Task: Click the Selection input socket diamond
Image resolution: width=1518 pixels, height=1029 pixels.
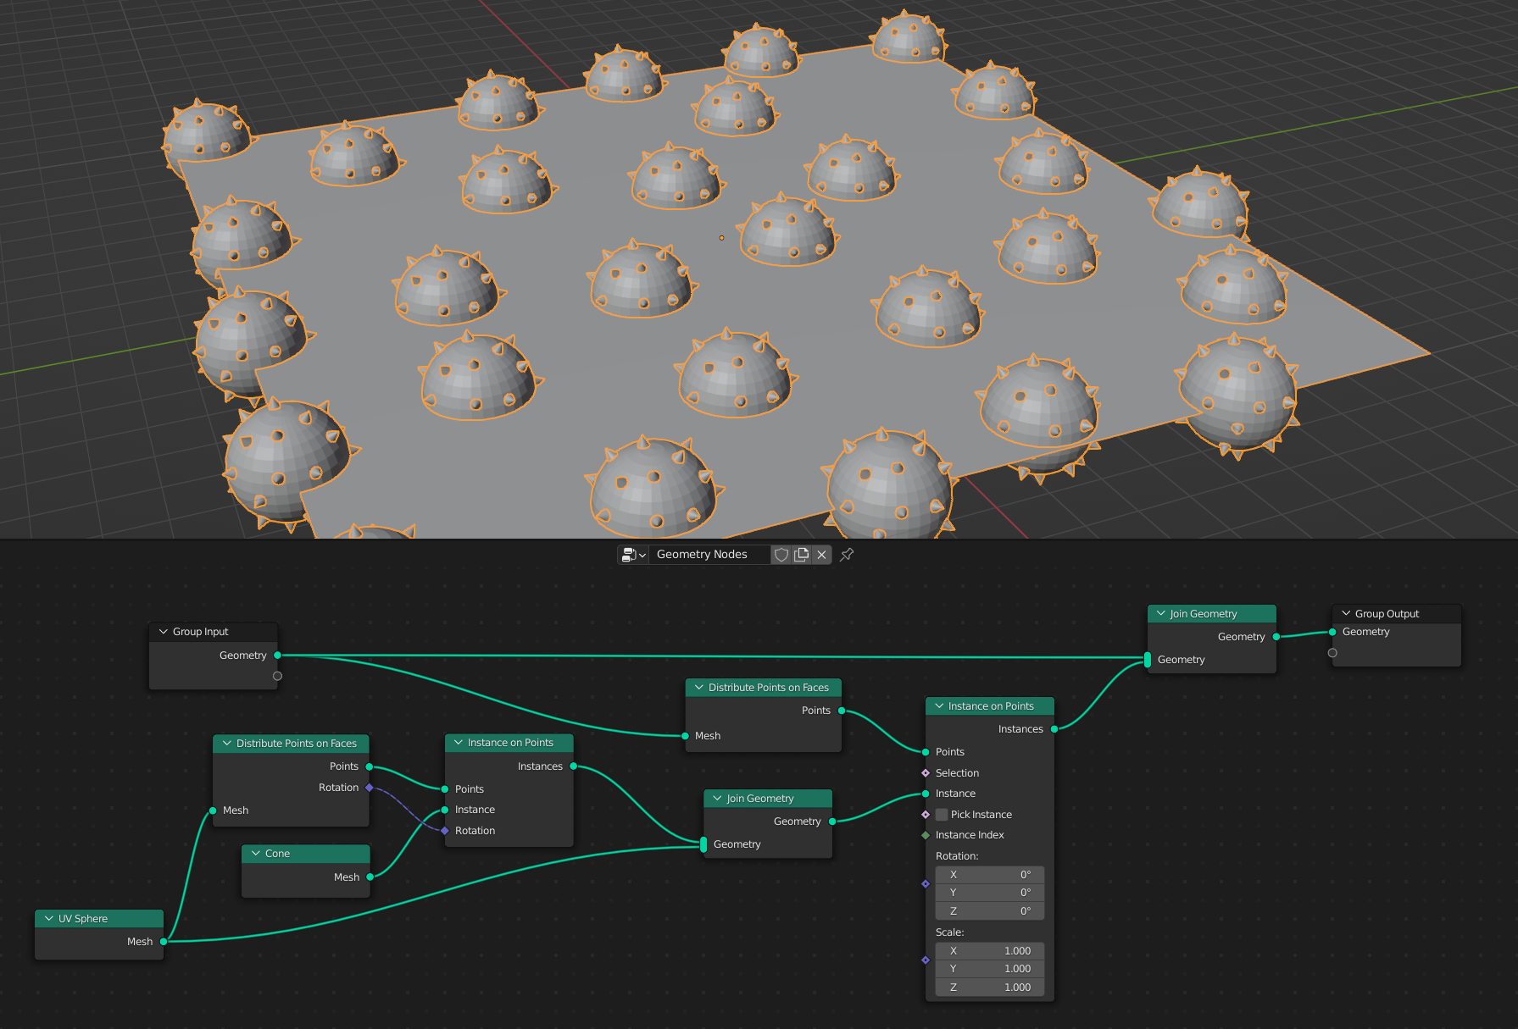Action: (925, 772)
